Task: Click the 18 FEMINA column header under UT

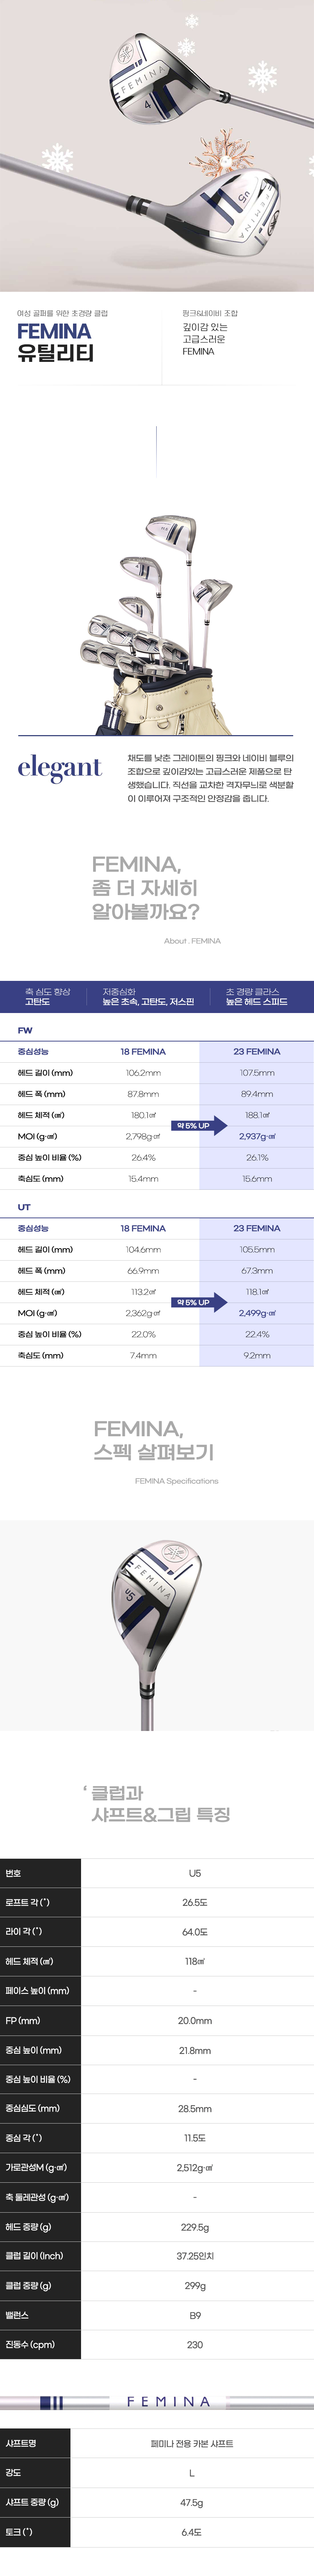Action: [143, 1228]
